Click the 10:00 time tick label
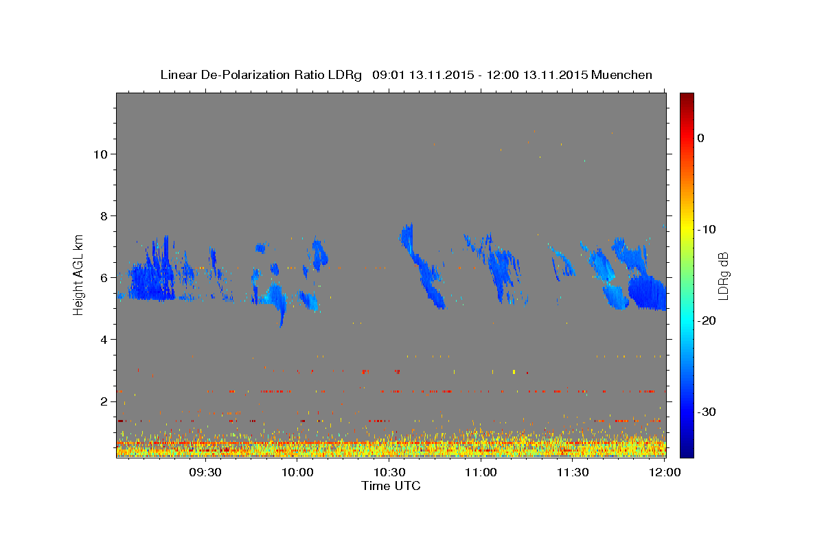The image size is (824, 549). [298, 472]
